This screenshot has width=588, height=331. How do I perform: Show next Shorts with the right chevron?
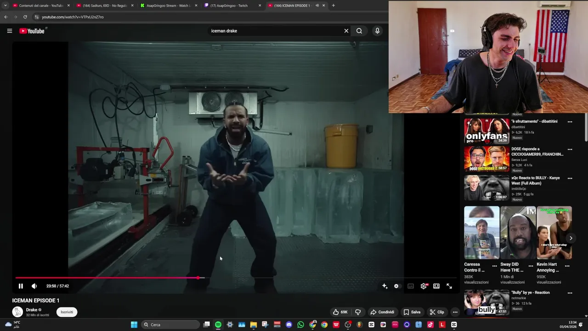click(x=571, y=238)
